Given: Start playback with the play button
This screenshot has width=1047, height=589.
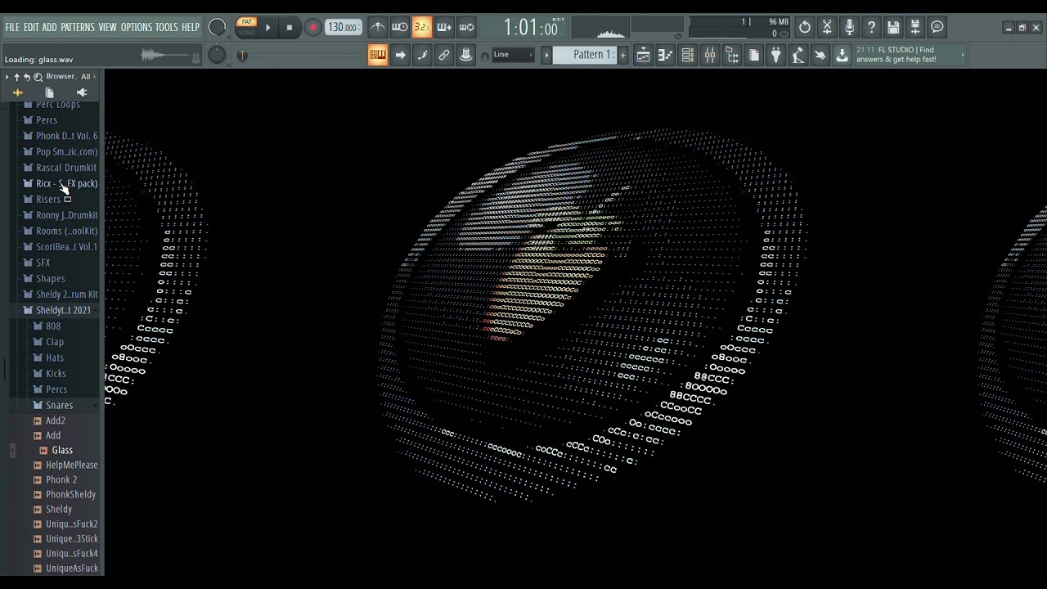Looking at the screenshot, I should click(x=267, y=28).
